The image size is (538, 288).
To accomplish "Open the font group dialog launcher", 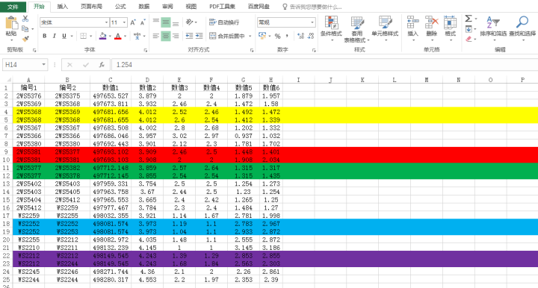I will [146, 50].
